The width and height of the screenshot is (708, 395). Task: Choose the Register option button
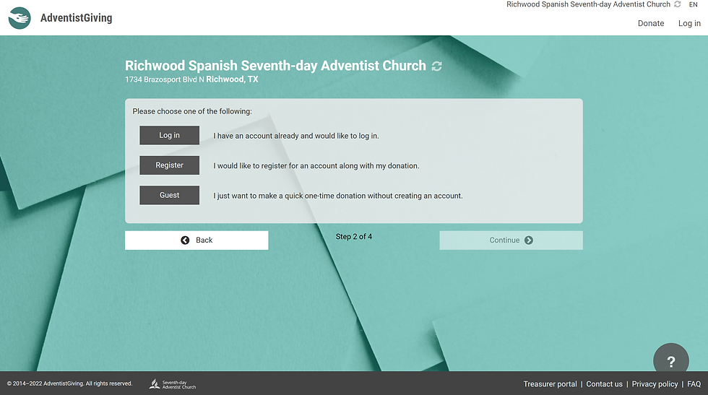[169, 165]
